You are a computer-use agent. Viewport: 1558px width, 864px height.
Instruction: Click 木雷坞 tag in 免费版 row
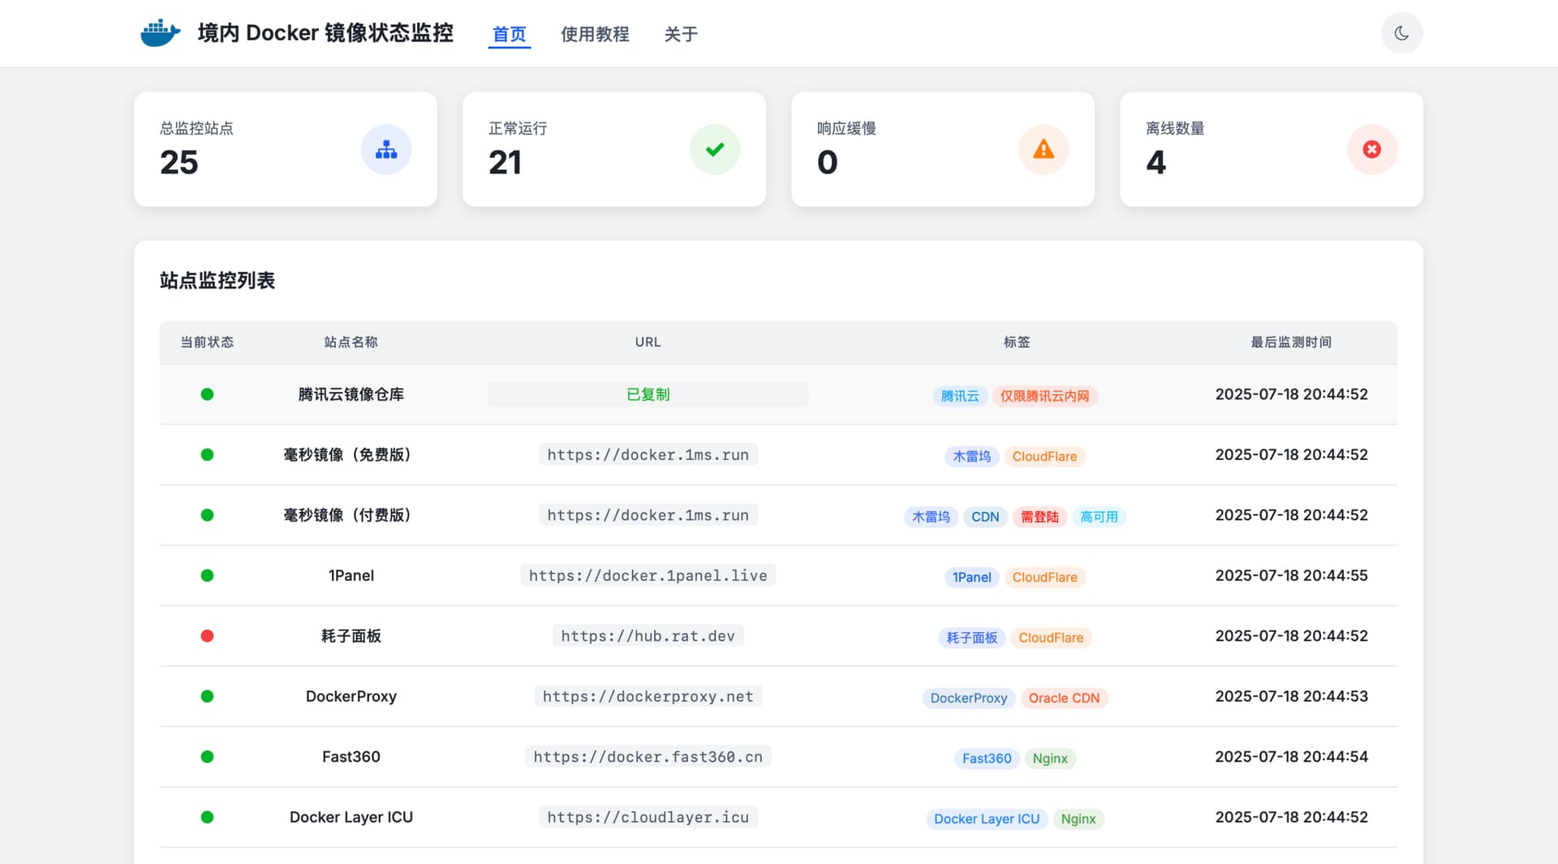[x=972, y=456]
